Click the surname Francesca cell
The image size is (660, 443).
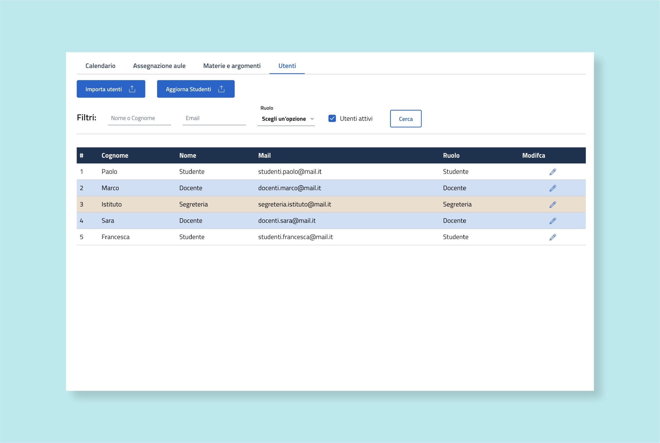(115, 237)
